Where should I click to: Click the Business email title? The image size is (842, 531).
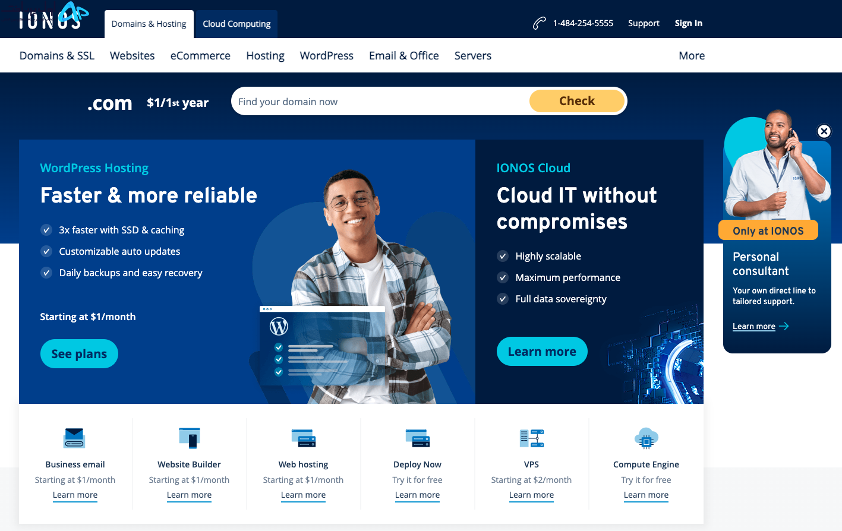tap(75, 464)
